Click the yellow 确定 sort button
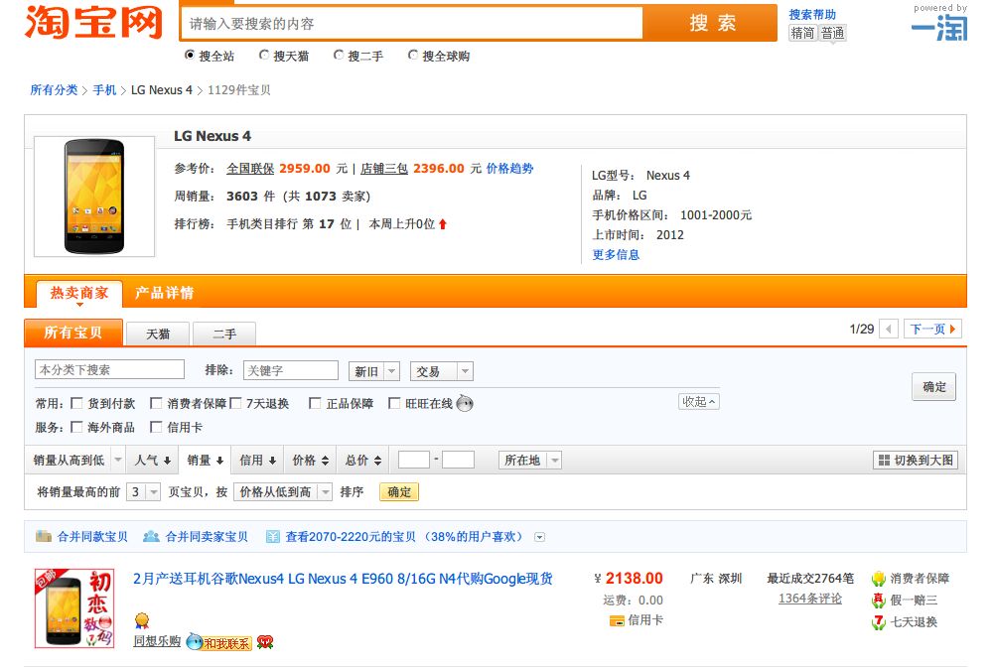Viewport: 994px width, 670px height. (x=399, y=492)
